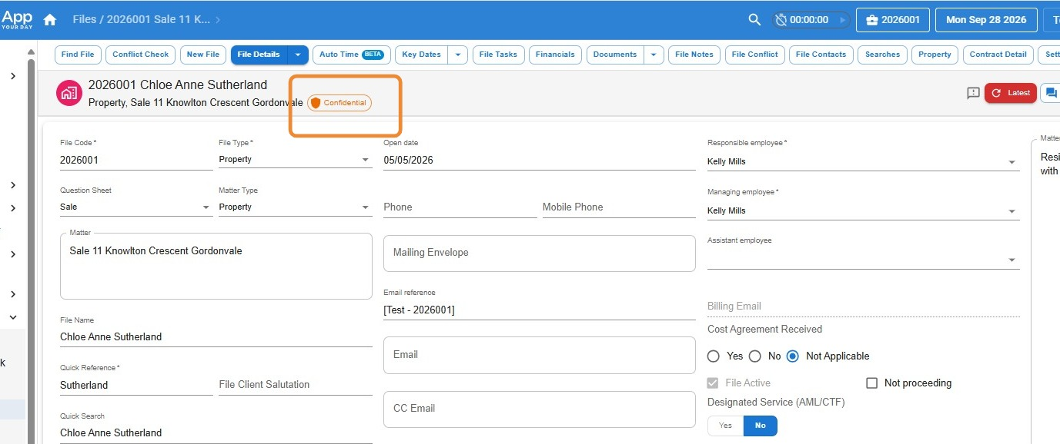The image size is (1060, 444).
Task: Click the Open date field
Action: coord(540,161)
